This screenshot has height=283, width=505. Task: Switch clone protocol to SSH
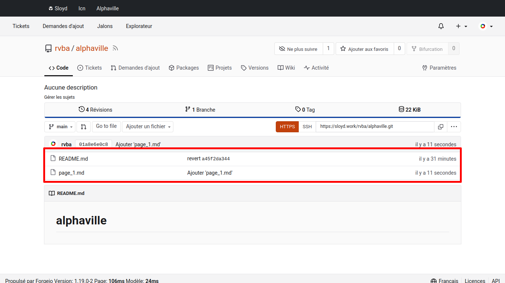tap(307, 127)
